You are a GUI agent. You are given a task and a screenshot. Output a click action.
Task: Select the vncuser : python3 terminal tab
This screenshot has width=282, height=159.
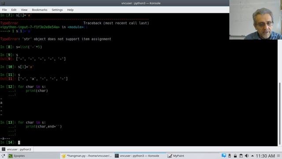[17, 149]
